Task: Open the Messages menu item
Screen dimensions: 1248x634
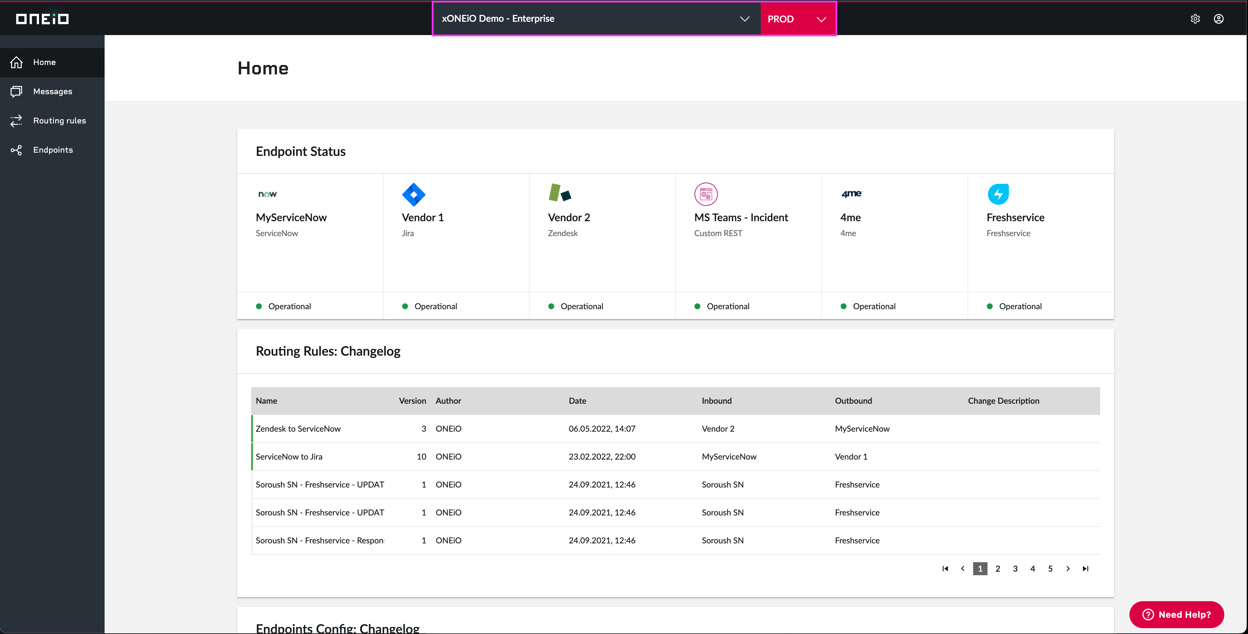Action: click(52, 92)
